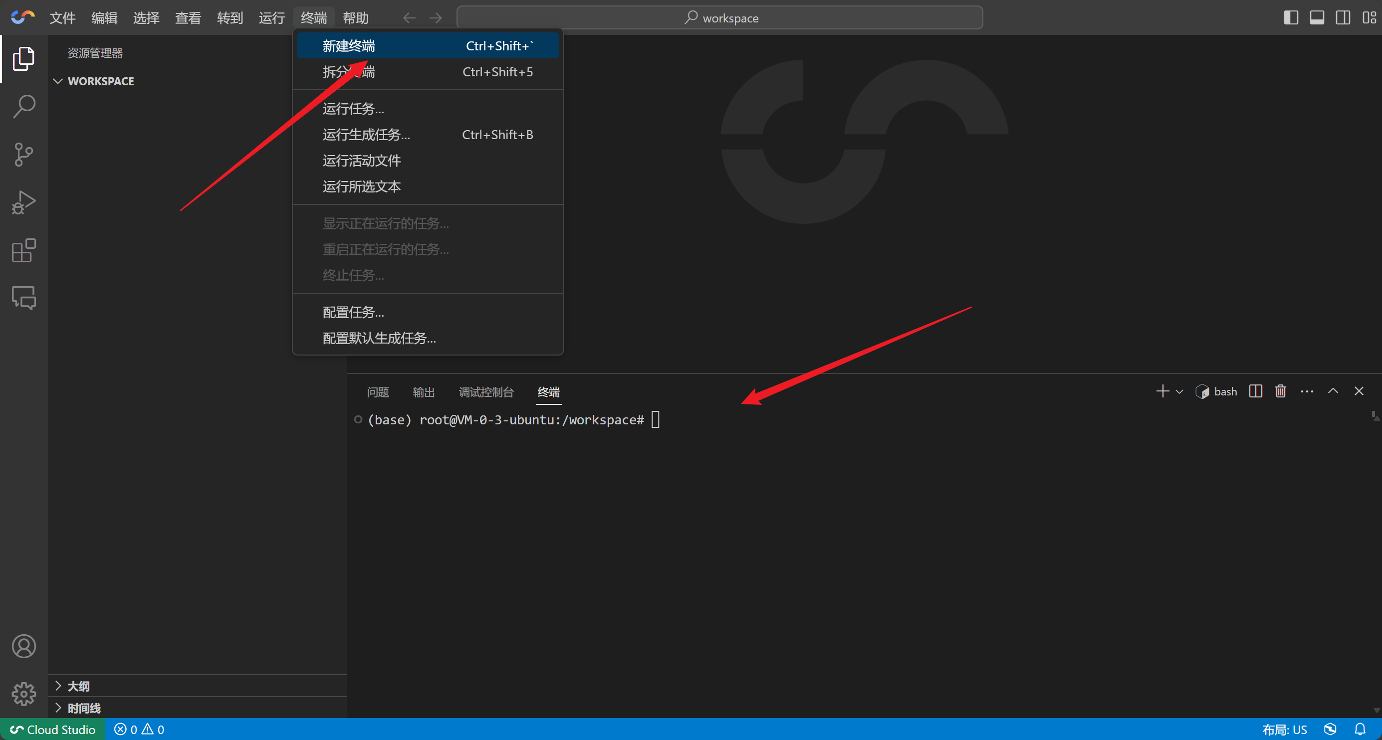The height and width of the screenshot is (740, 1382).
Task: Open the remote chat panel icon
Action: coord(23,298)
